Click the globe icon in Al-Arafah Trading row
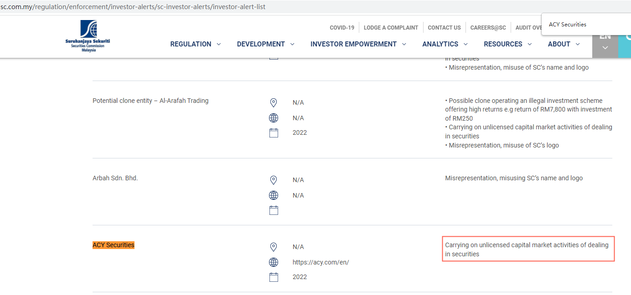 point(274,118)
